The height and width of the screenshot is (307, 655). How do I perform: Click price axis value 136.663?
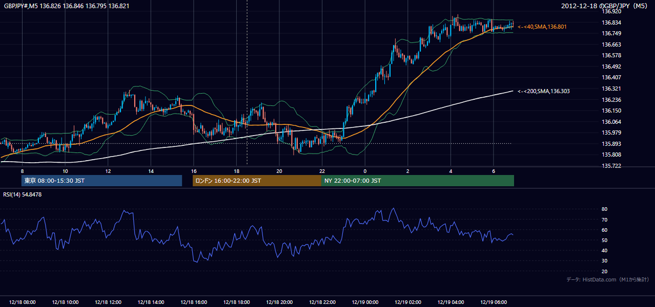pyautogui.click(x=611, y=45)
